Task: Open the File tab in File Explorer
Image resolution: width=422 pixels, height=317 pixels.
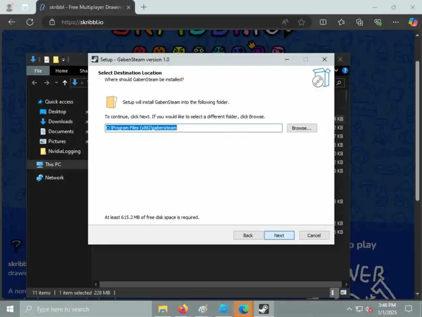Action: click(38, 71)
